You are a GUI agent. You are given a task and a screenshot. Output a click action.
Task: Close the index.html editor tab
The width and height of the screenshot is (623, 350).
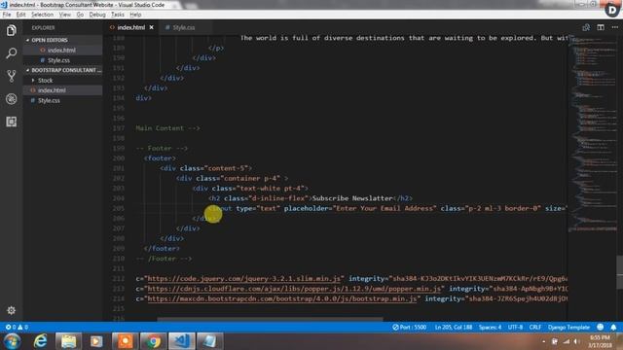tap(152, 27)
